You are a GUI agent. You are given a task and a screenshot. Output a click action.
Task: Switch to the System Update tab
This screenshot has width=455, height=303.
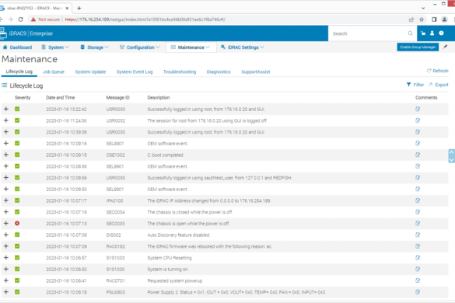(90, 72)
